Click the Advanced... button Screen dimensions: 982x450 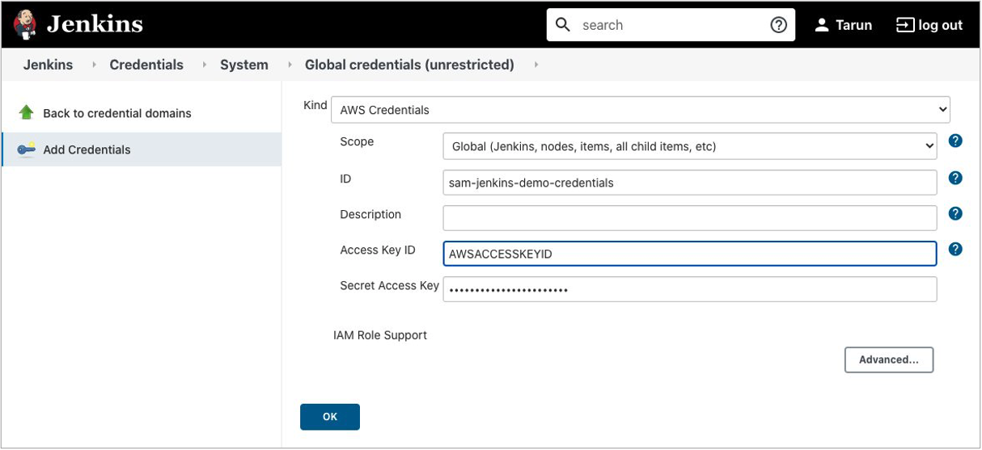click(x=889, y=360)
